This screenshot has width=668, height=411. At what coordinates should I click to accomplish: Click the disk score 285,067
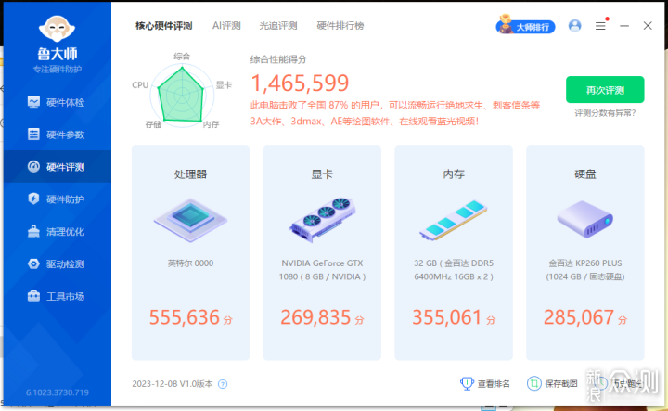tap(579, 317)
